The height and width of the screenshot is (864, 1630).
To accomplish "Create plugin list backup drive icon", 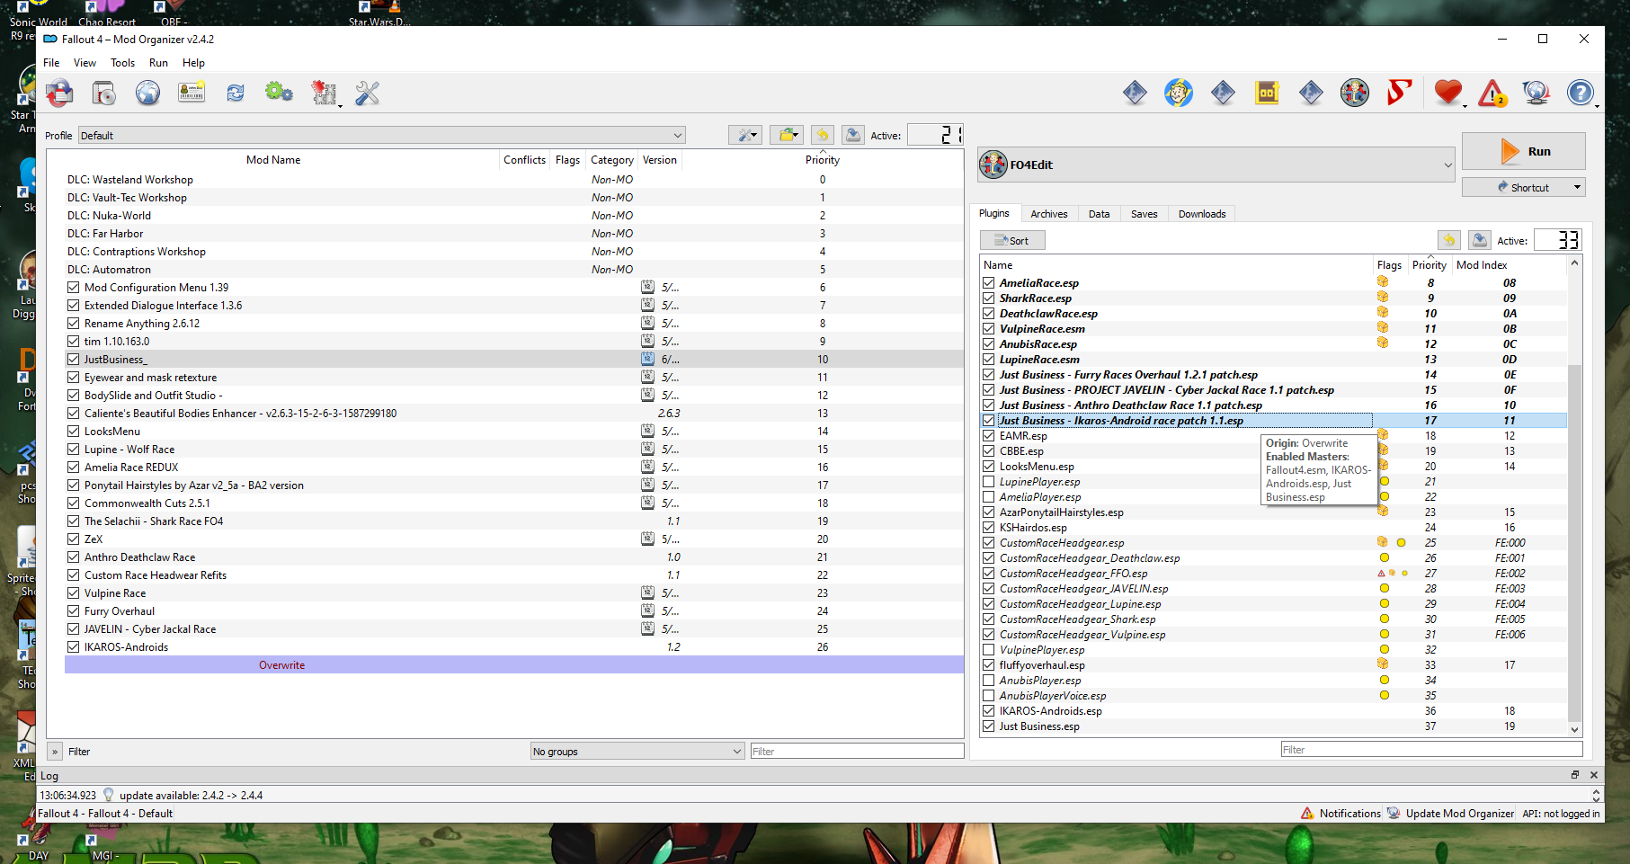I will click(x=1480, y=240).
